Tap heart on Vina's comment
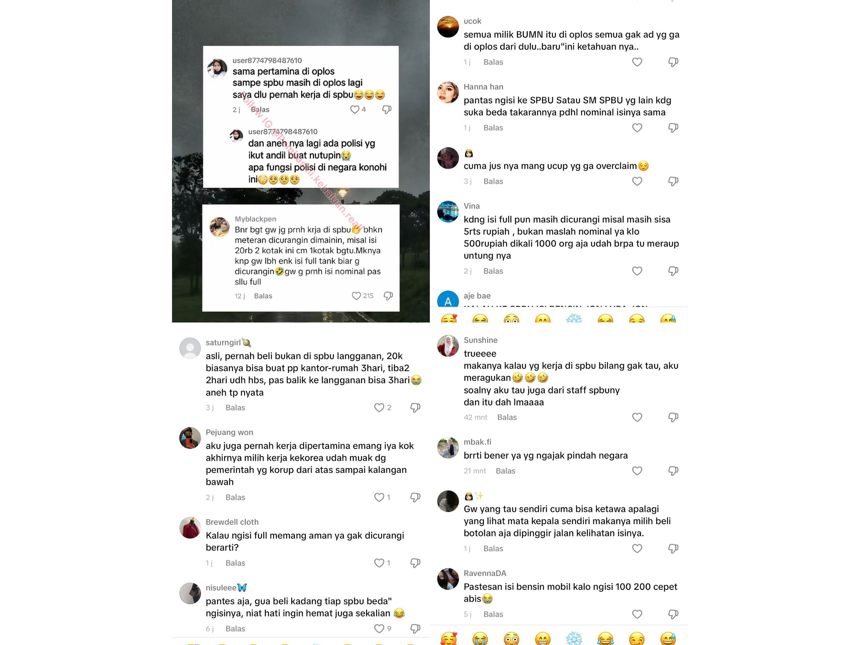860x645 pixels. click(x=637, y=271)
